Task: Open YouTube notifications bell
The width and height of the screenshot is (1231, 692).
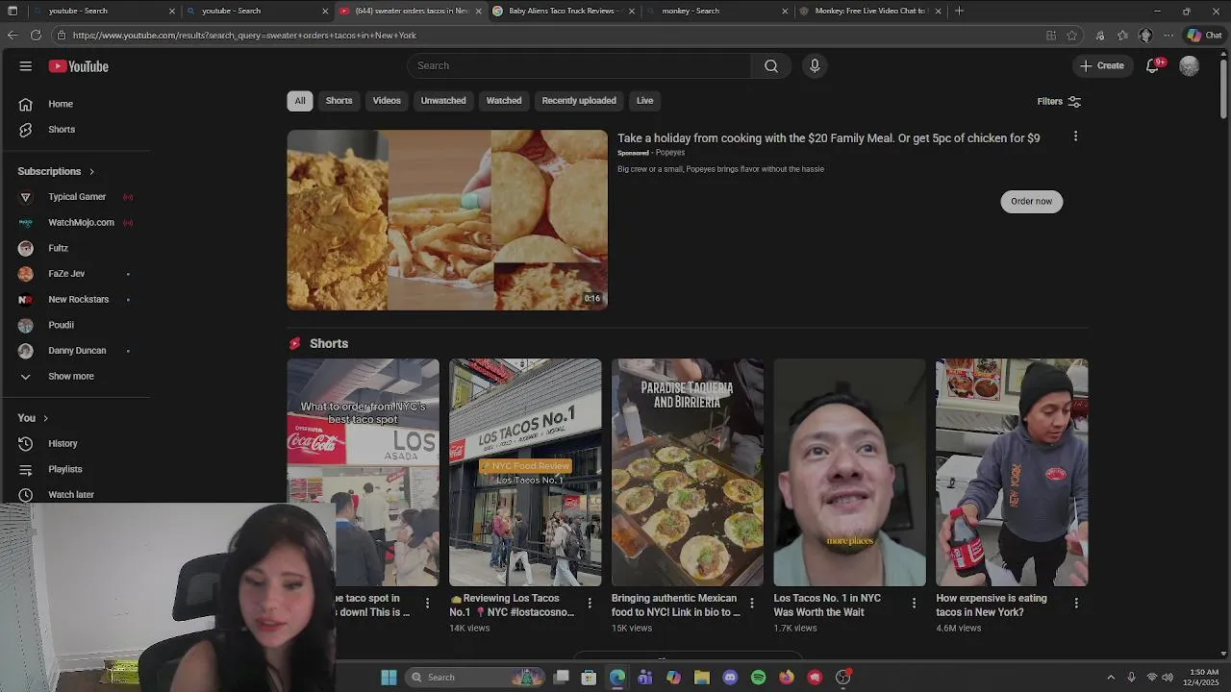Action: click(1153, 65)
